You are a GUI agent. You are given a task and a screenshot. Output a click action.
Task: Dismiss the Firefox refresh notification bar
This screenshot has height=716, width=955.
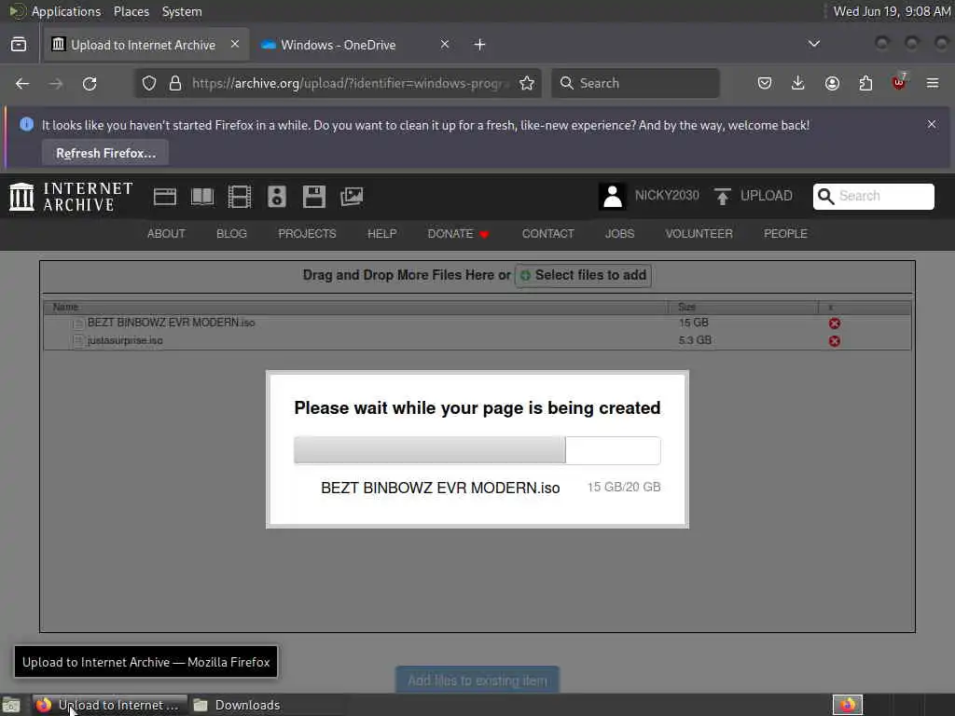point(932,124)
